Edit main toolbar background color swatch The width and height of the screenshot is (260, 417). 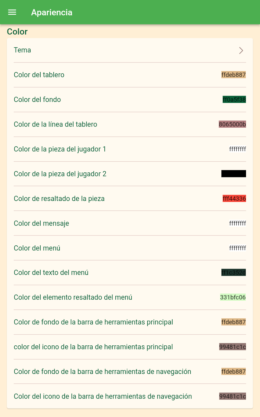233,322
